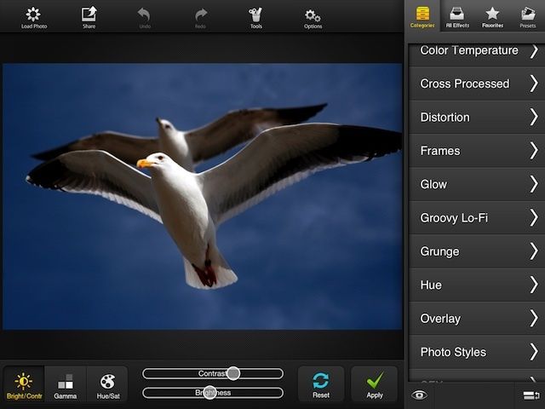545x409 pixels.
Task: Select the Hue/Sat palette icon
Action: point(107,384)
